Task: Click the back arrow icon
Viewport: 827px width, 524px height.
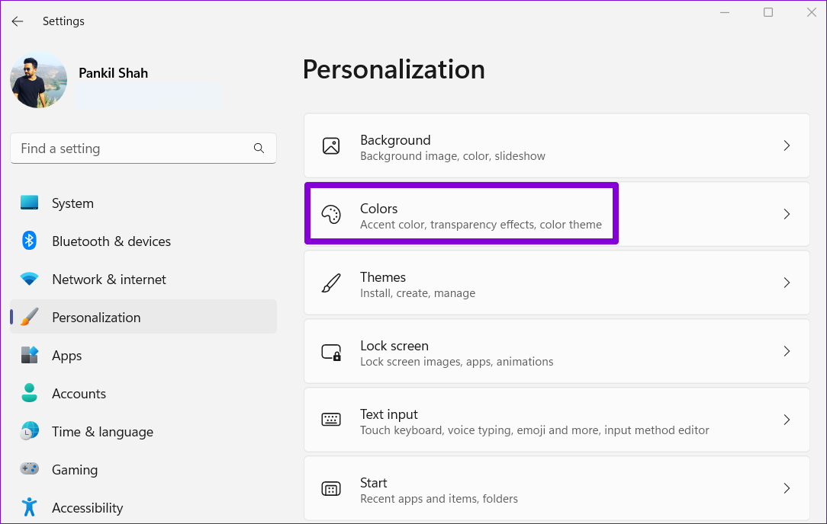Action: 18,21
